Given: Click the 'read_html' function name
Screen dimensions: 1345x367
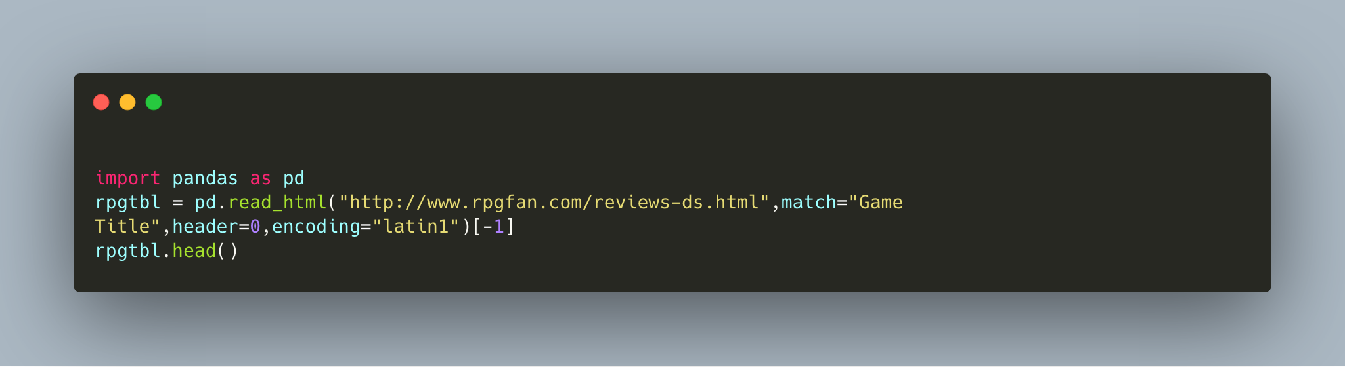Looking at the screenshot, I should [277, 203].
